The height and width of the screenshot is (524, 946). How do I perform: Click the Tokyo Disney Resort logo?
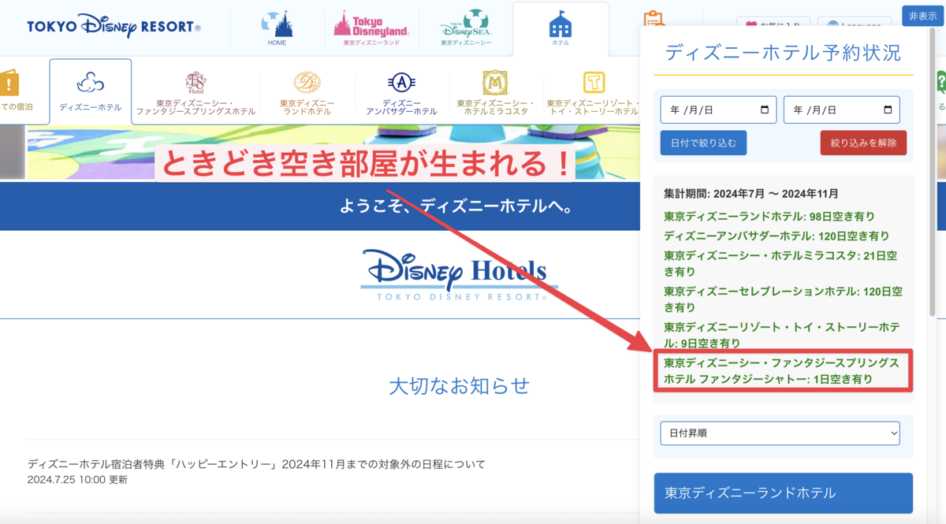pos(114,26)
